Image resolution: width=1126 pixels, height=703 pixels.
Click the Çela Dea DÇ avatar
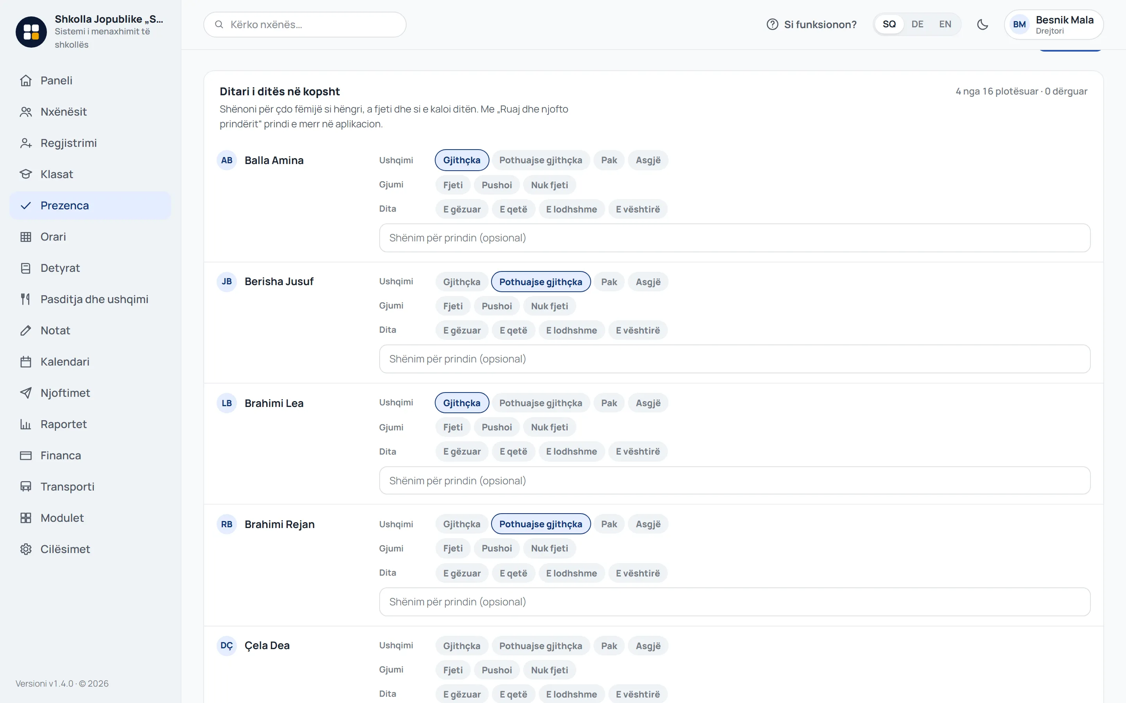coord(227,645)
